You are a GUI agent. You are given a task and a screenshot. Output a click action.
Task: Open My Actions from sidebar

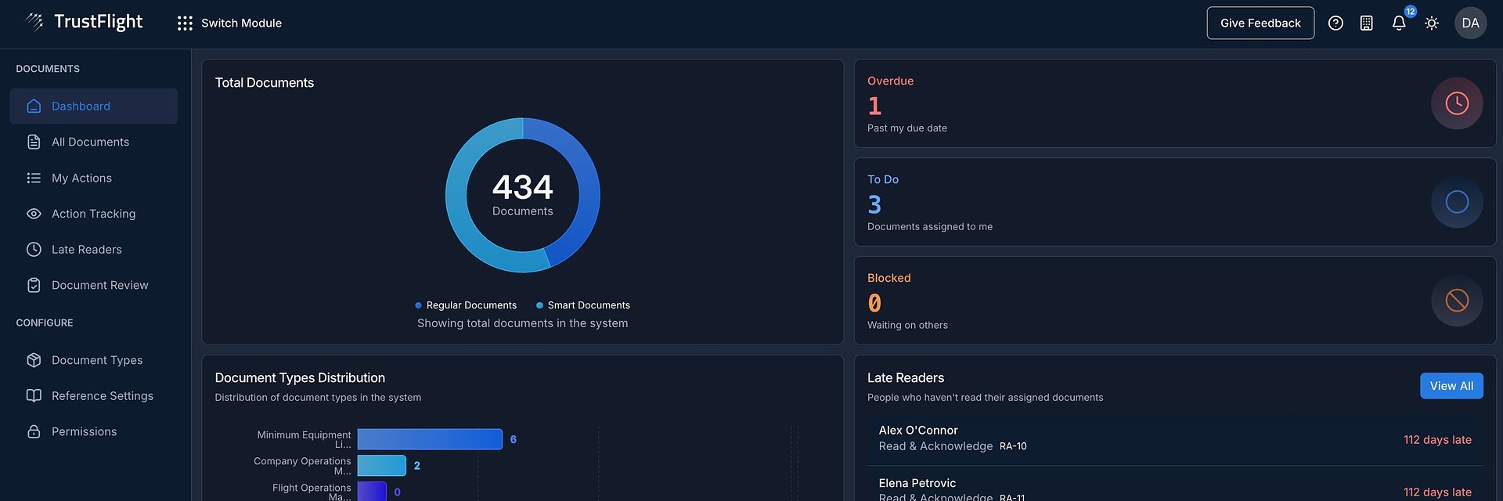81,178
